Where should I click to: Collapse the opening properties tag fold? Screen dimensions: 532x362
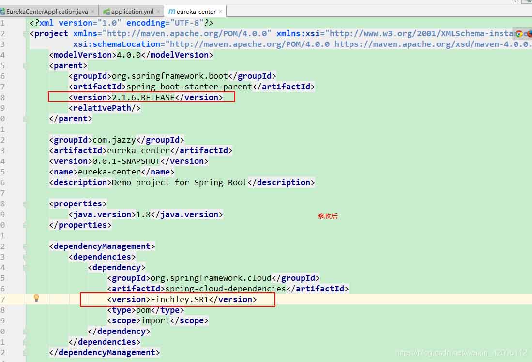(26, 204)
